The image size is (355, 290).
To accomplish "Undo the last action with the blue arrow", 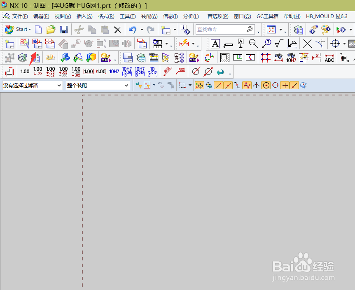I will (133, 30).
